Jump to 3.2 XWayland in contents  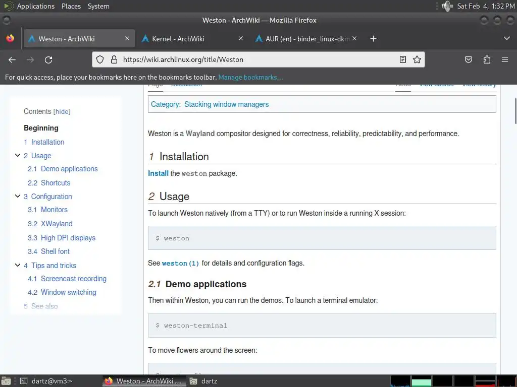50,224
